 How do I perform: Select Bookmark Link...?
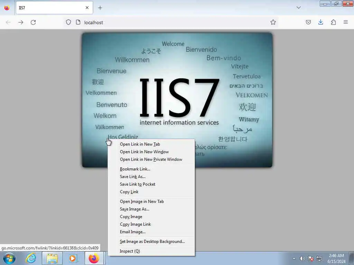(151, 169)
